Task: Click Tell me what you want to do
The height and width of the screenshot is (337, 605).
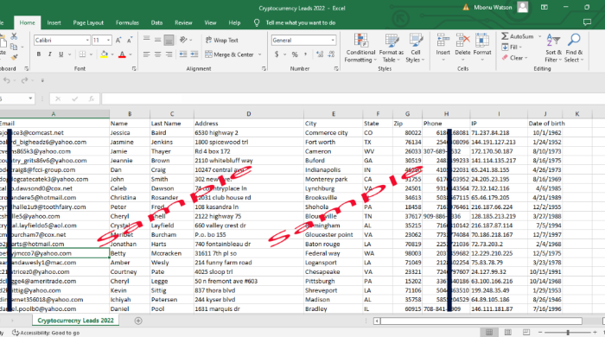Action: (301, 22)
